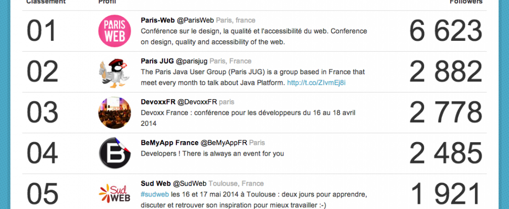Click the pink Paris Web avatar
Screen dimensions: 509x209
[114, 31]
